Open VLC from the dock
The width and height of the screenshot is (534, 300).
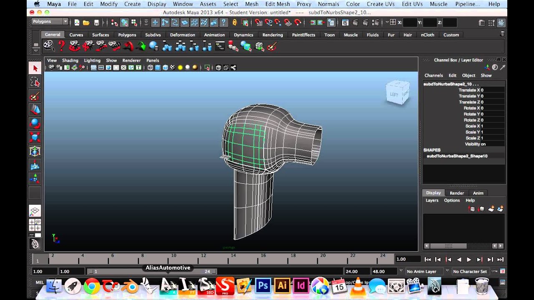[x=358, y=286]
